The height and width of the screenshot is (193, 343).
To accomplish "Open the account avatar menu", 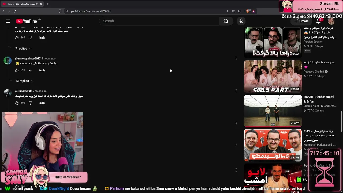I will click(x=331, y=21).
